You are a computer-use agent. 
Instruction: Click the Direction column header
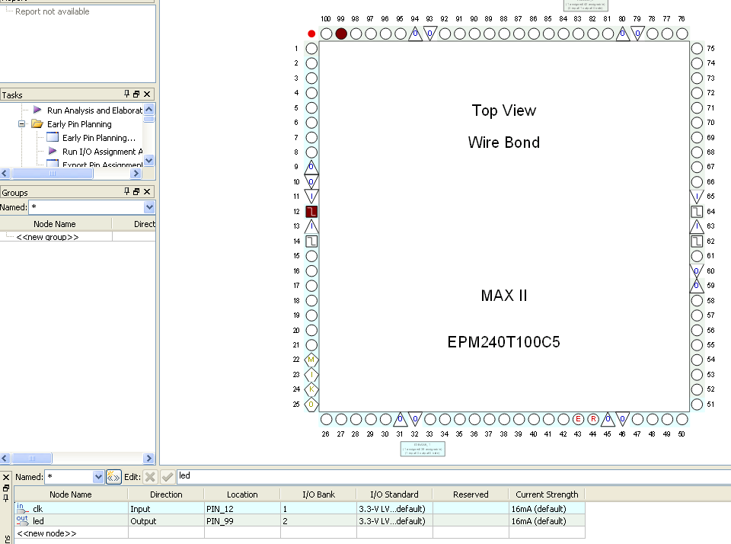click(166, 494)
